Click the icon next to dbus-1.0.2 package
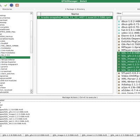Screen dimensions: 140x140 (119, 21)
